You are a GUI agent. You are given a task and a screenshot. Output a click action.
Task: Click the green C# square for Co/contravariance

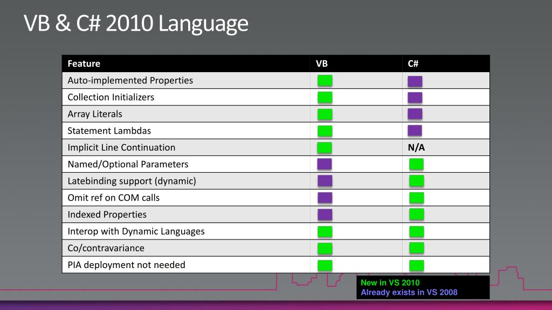coord(417,248)
